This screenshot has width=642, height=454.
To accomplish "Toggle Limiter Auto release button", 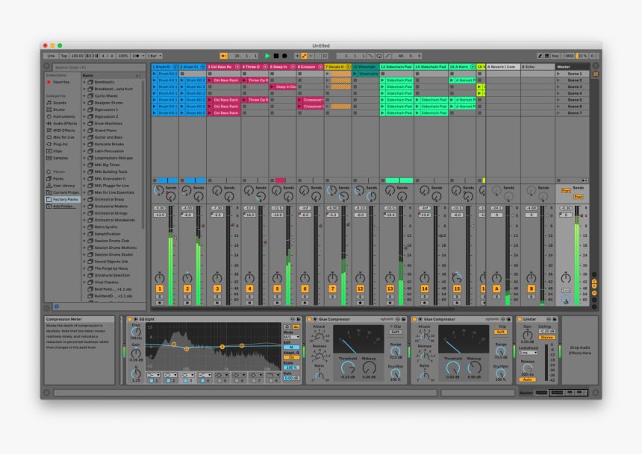I will [527, 379].
